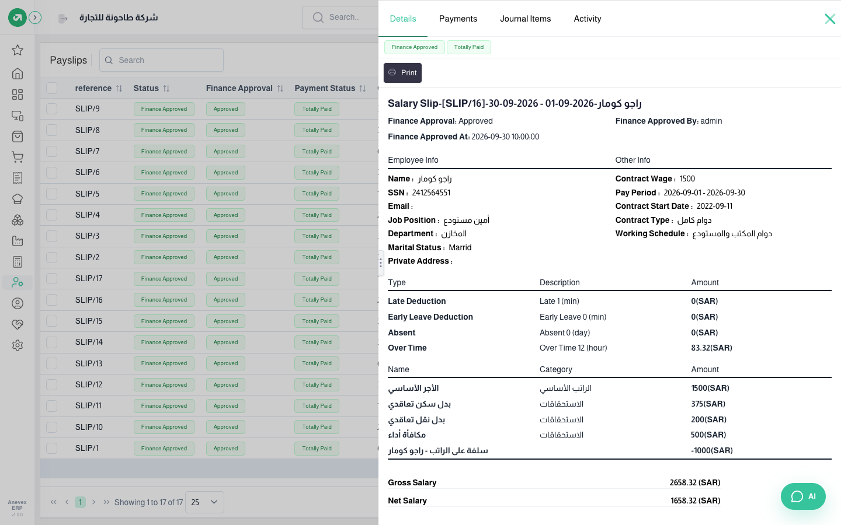Open the inventory cubes icon in sidebar
Image resolution: width=841 pixels, height=525 pixels.
18,220
